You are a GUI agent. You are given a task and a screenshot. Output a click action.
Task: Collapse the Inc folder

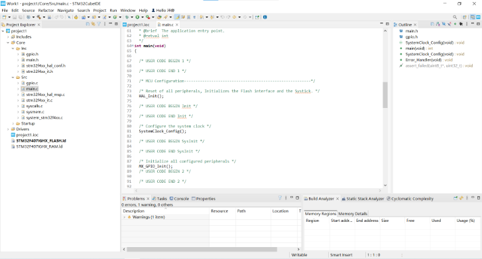click(13, 48)
